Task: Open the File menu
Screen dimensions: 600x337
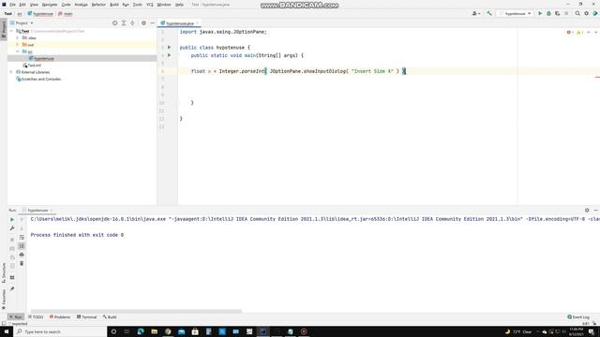Action: (x=12, y=5)
